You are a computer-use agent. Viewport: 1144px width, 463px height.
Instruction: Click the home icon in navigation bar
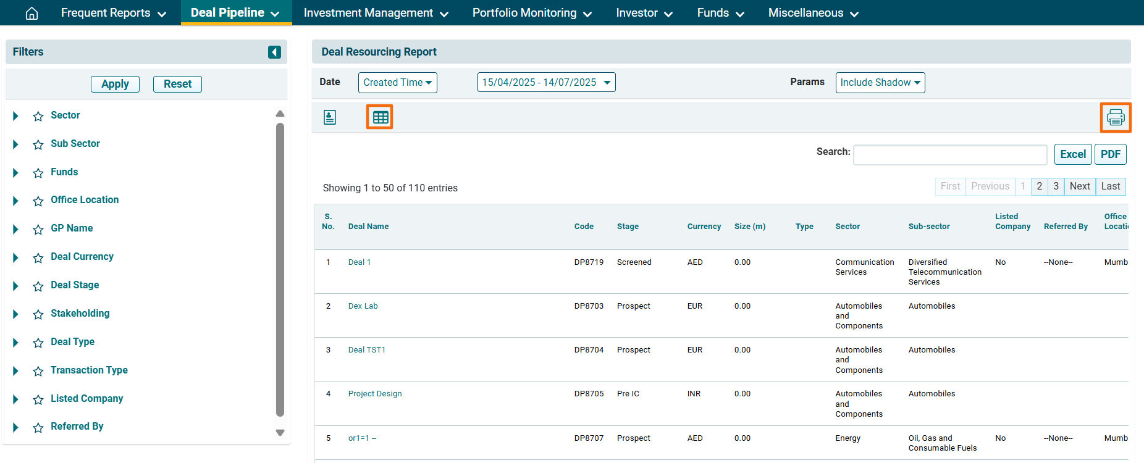(x=32, y=13)
